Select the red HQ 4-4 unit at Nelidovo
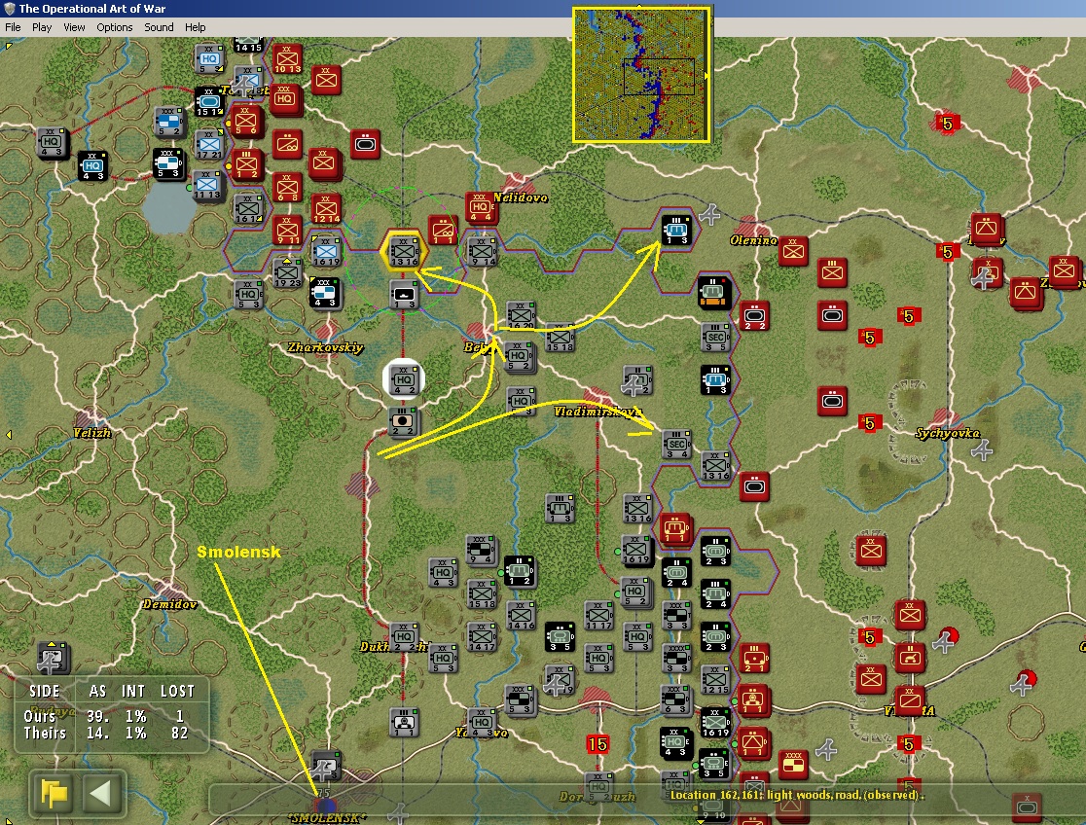 (x=481, y=207)
